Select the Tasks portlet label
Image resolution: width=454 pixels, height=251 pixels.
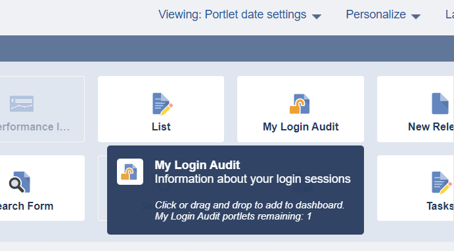[440, 206]
